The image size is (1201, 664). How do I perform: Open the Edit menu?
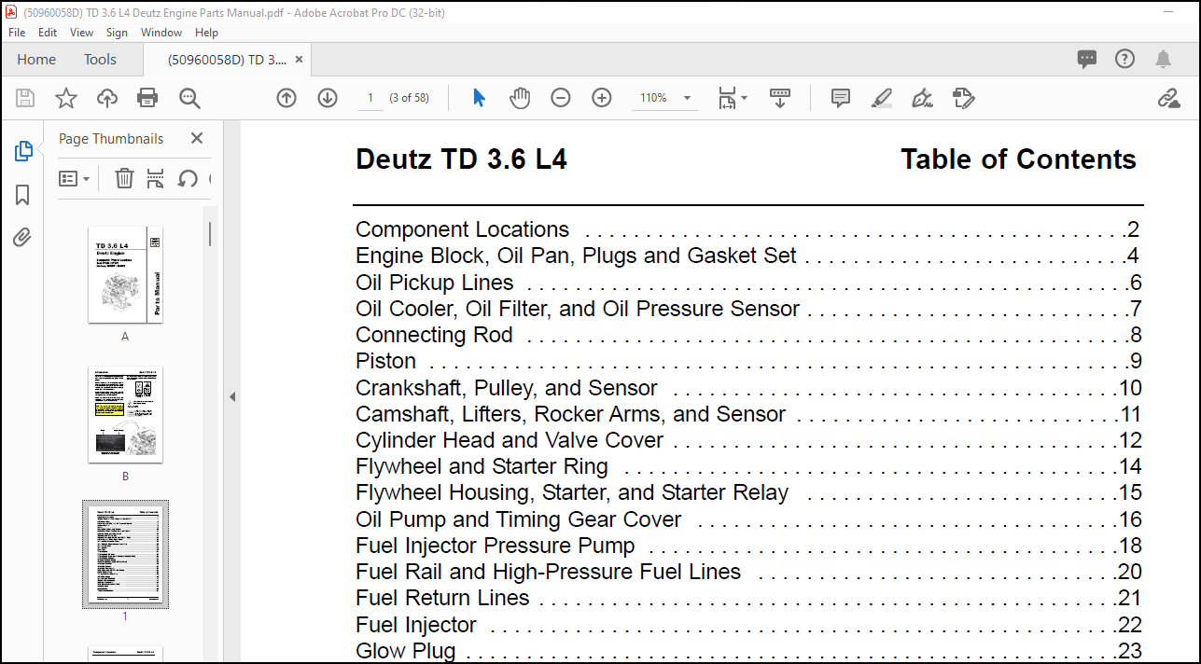click(x=48, y=32)
